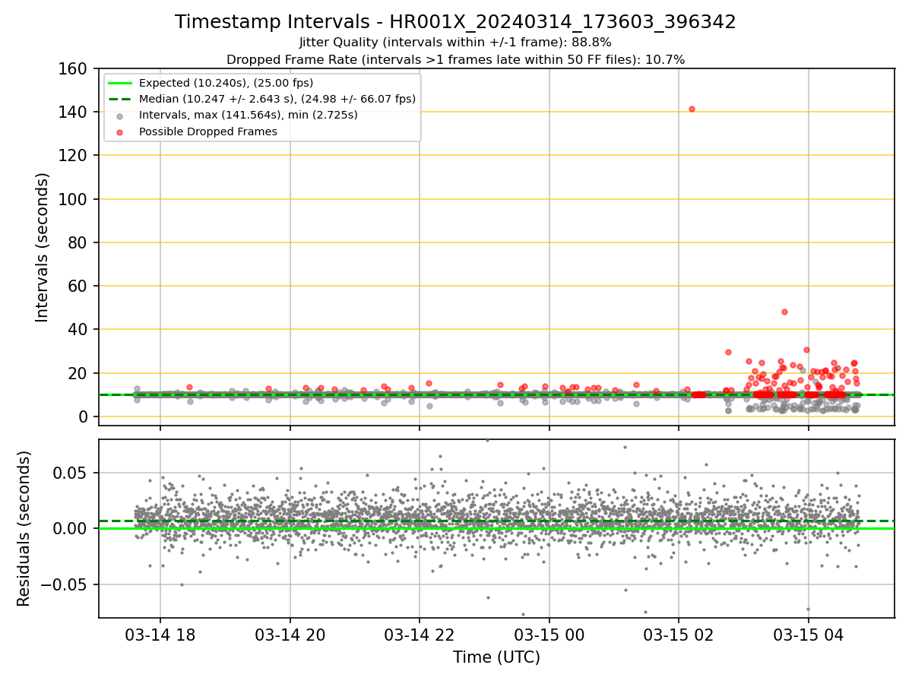Click the red outlier point near 141 seconds

pyautogui.click(x=692, y=109)
